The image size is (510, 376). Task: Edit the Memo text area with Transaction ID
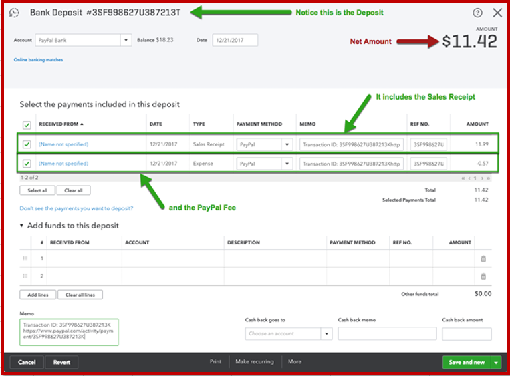69,332
